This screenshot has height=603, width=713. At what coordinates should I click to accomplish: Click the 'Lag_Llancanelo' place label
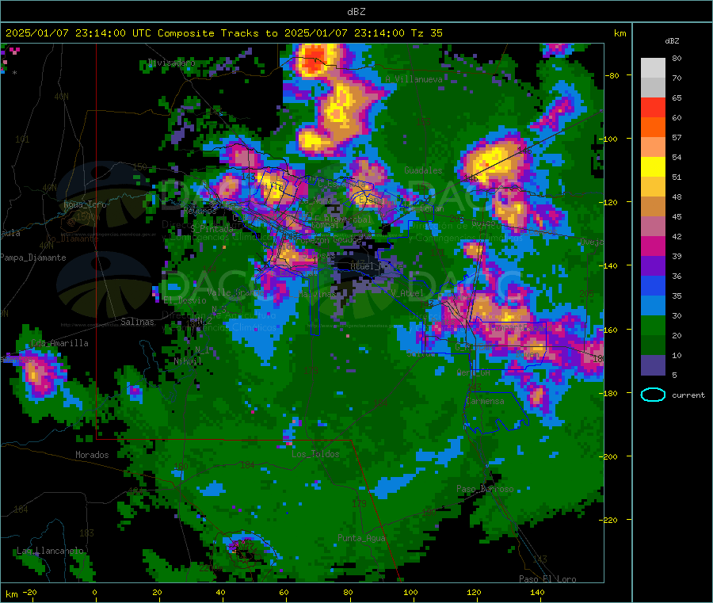point(50,551)
